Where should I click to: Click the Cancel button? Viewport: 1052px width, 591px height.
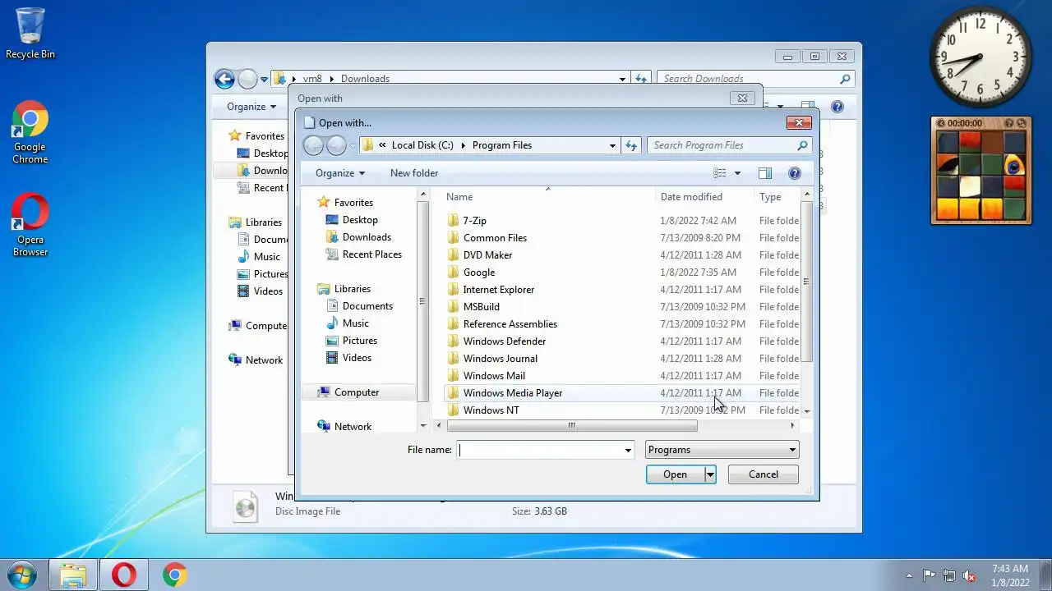[763, 474]
